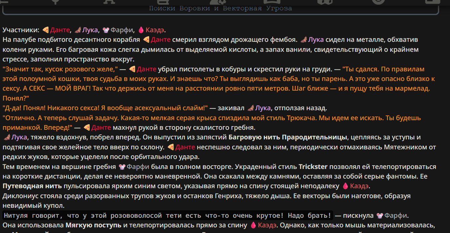The image size is (450, 233).
Task: Click the name Фарфи in the Участники line
Action: pyautogui.click(x=122, y=30)
